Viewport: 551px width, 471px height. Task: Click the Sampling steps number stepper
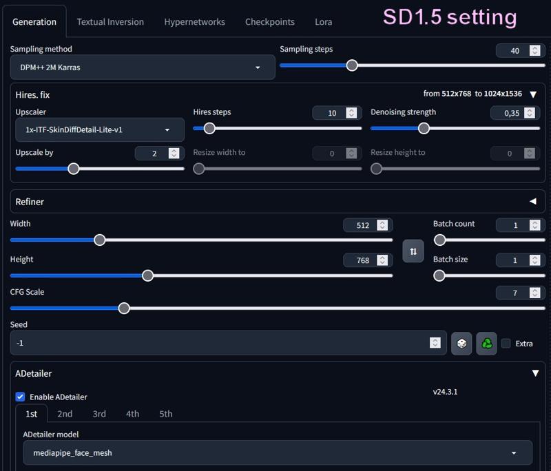(x=535, y=50)
